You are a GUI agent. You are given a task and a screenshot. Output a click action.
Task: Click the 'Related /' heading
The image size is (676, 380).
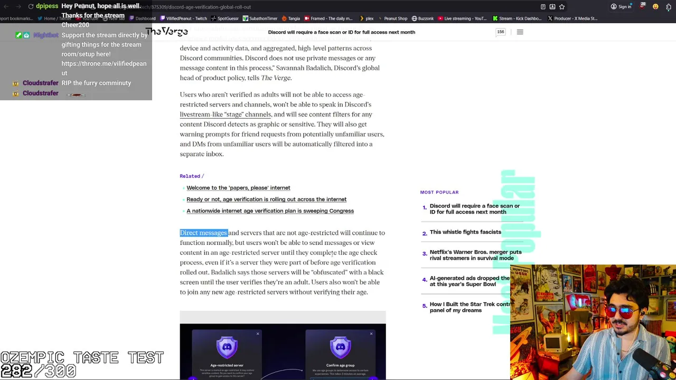[192, 176]
